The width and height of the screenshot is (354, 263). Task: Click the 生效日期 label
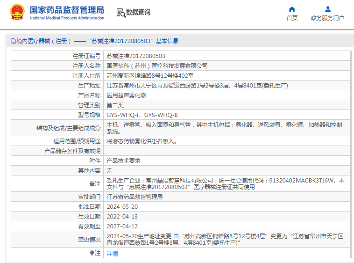(89, 216)
